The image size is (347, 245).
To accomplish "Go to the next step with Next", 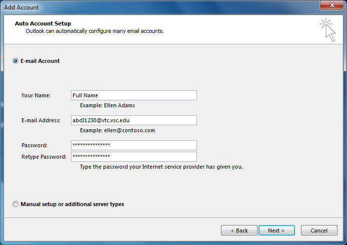I will coord(276,231).
